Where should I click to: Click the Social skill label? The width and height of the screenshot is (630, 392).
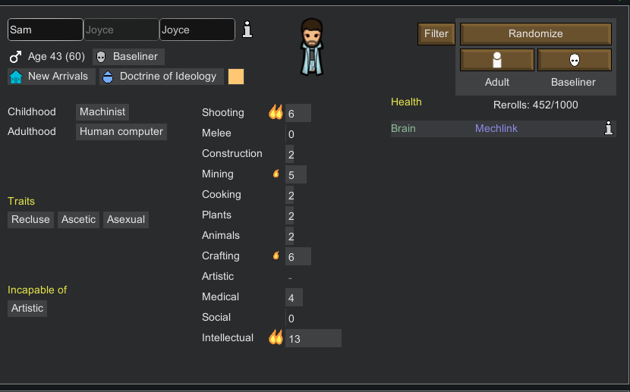[x=216, y=317]
